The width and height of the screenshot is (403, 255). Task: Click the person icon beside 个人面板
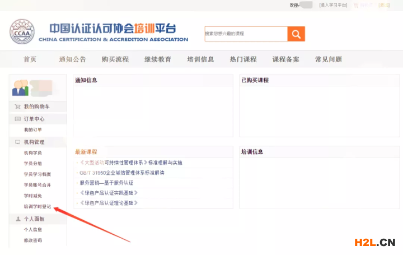click(18, 219)
